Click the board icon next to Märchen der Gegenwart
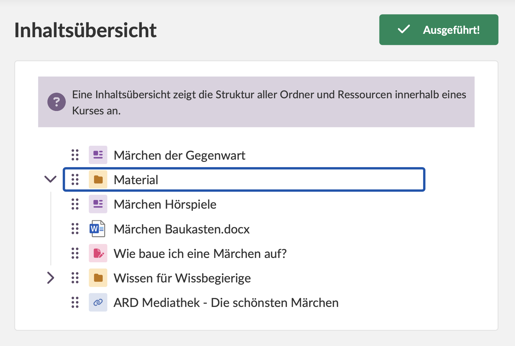515x346 pixels. pos(98,155)
